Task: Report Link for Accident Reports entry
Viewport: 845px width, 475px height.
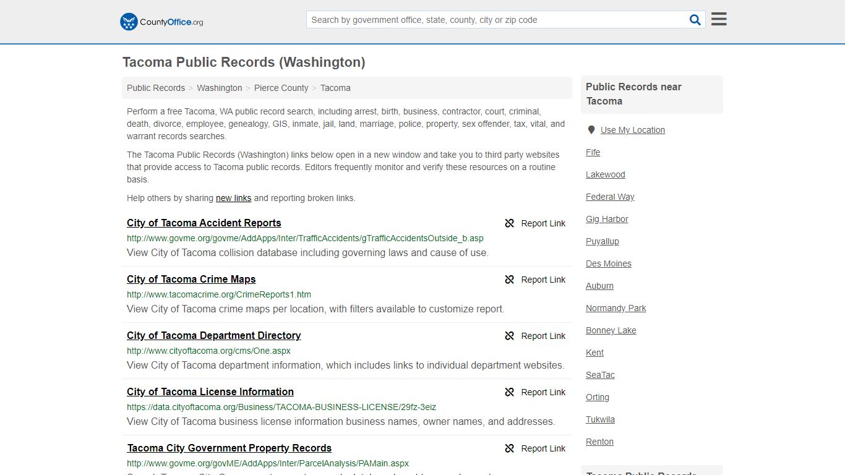Action: pyautogui.click(x=543, y=223)
